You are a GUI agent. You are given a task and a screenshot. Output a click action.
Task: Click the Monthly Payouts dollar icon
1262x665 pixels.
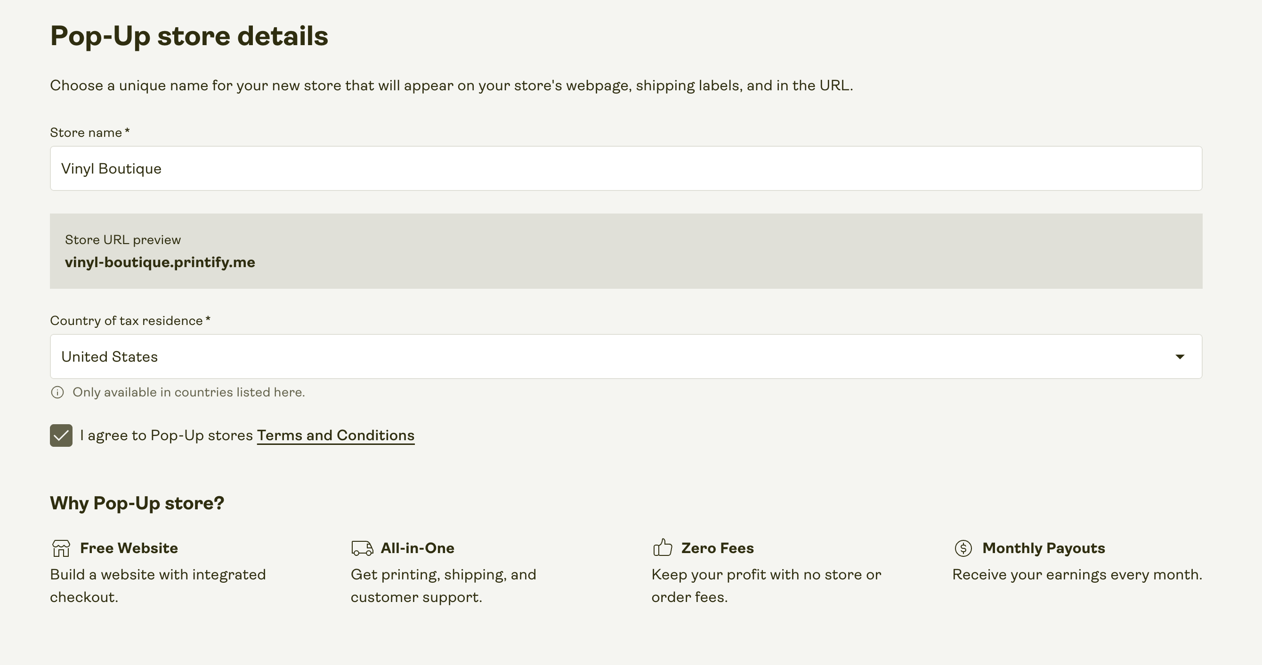[963, 547]
